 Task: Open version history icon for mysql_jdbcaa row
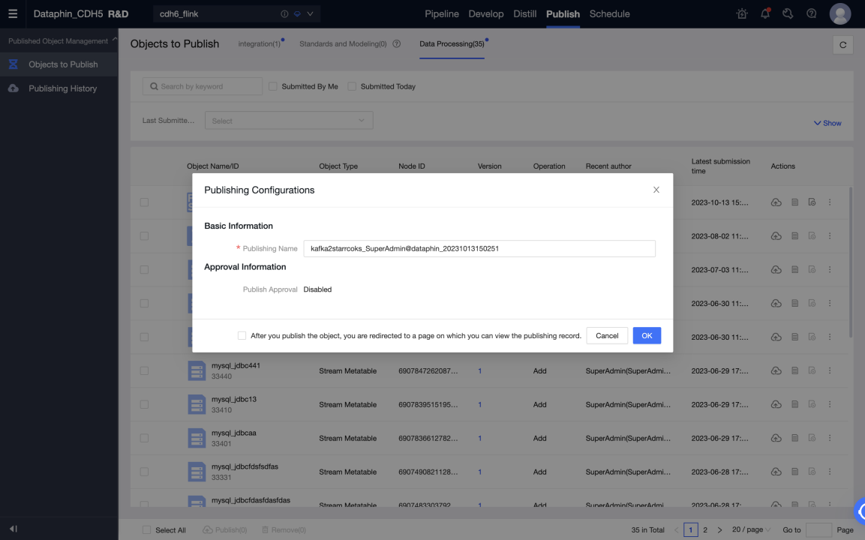pos(812,438)
